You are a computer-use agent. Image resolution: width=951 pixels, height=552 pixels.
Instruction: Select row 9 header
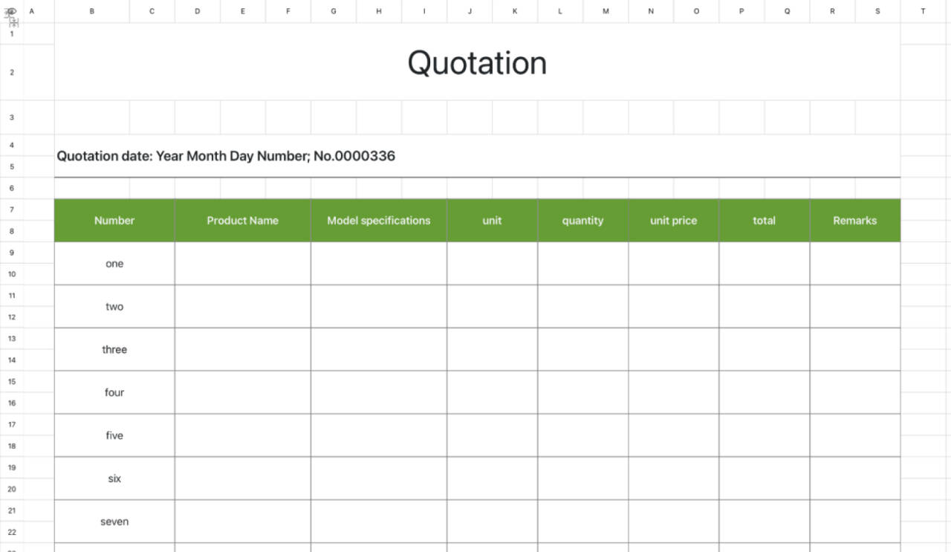[12, 253]
